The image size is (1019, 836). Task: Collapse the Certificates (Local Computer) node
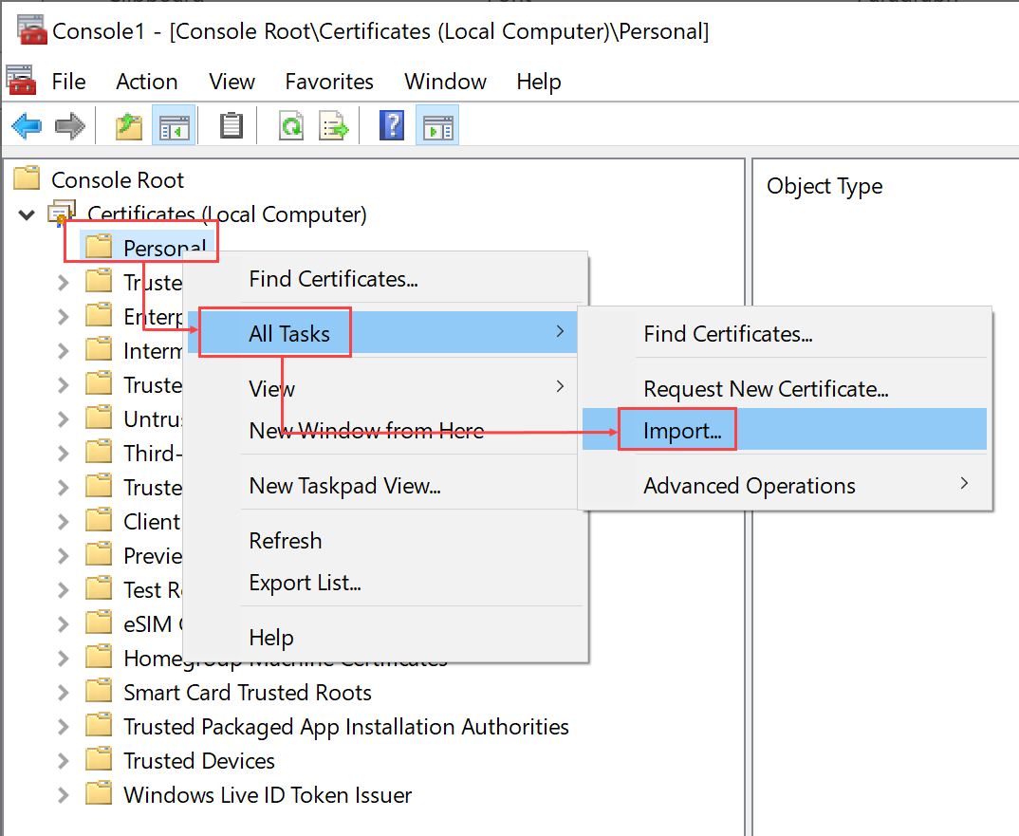(27, 215)
